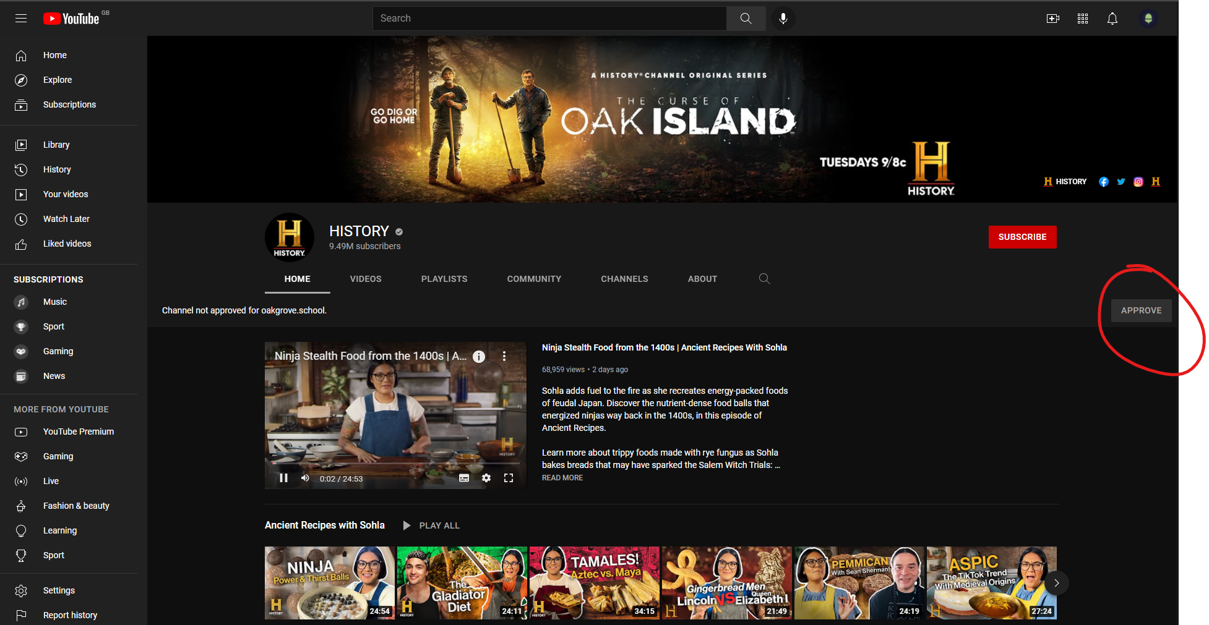Open YouTube apps grid

(1083, 19)
